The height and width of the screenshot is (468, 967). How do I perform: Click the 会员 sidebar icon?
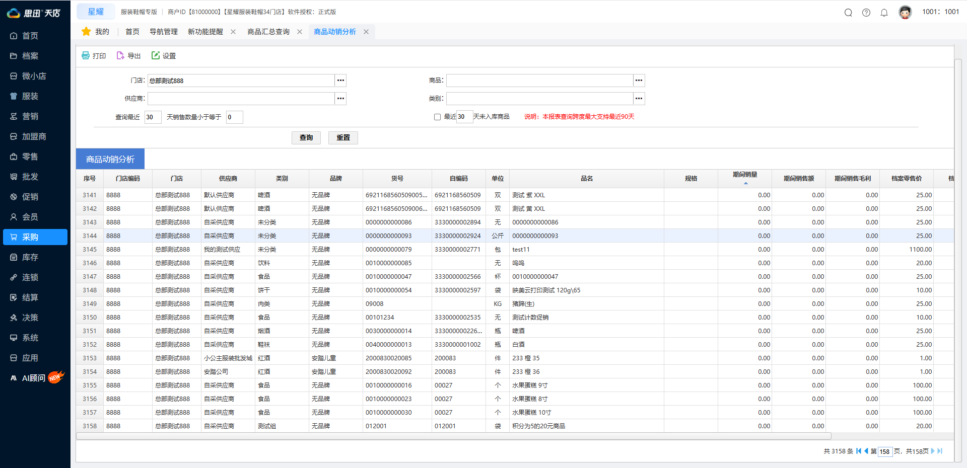[14, 217]
